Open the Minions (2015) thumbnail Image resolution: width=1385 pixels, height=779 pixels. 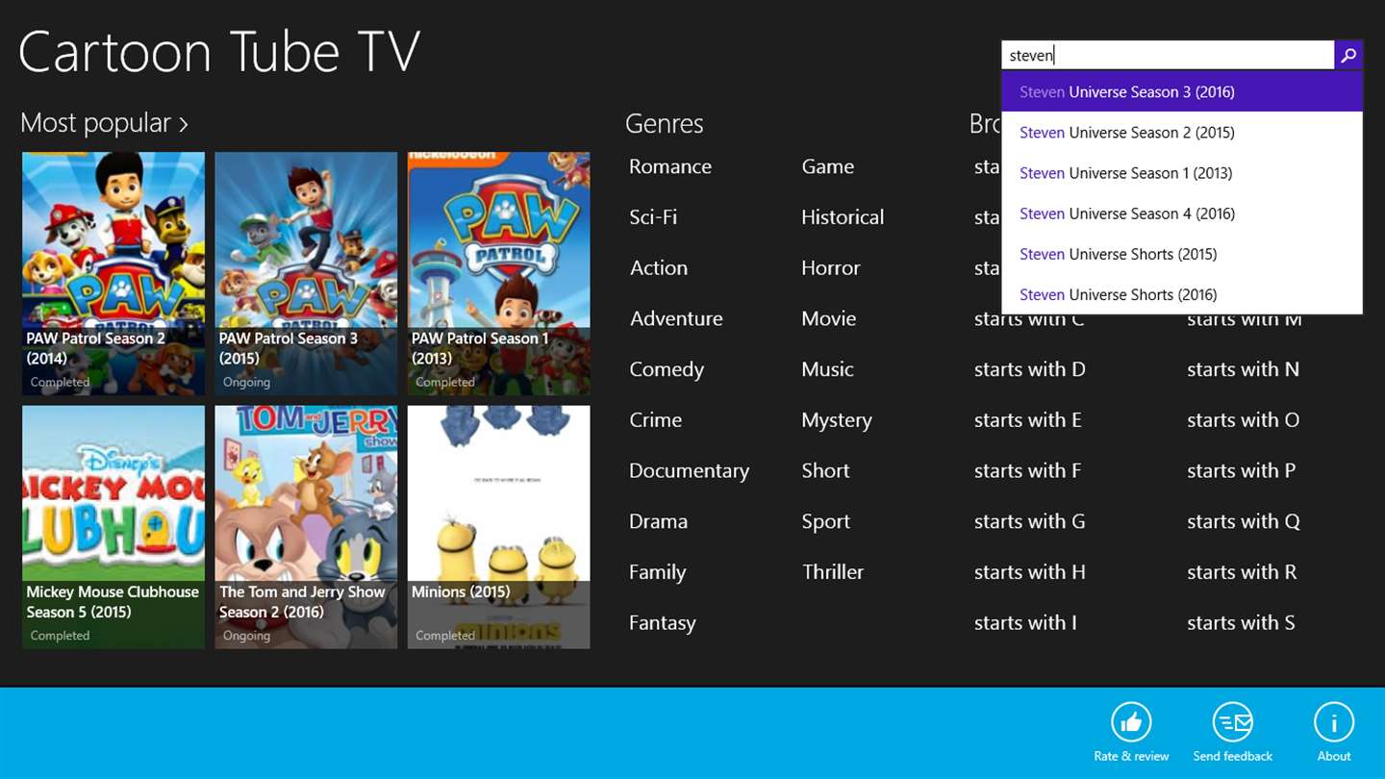pos(498,527)
